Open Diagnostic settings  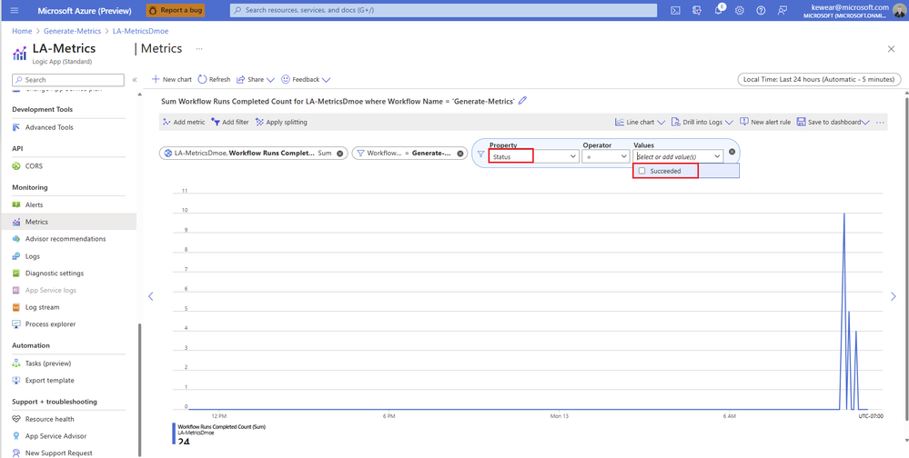55,274
